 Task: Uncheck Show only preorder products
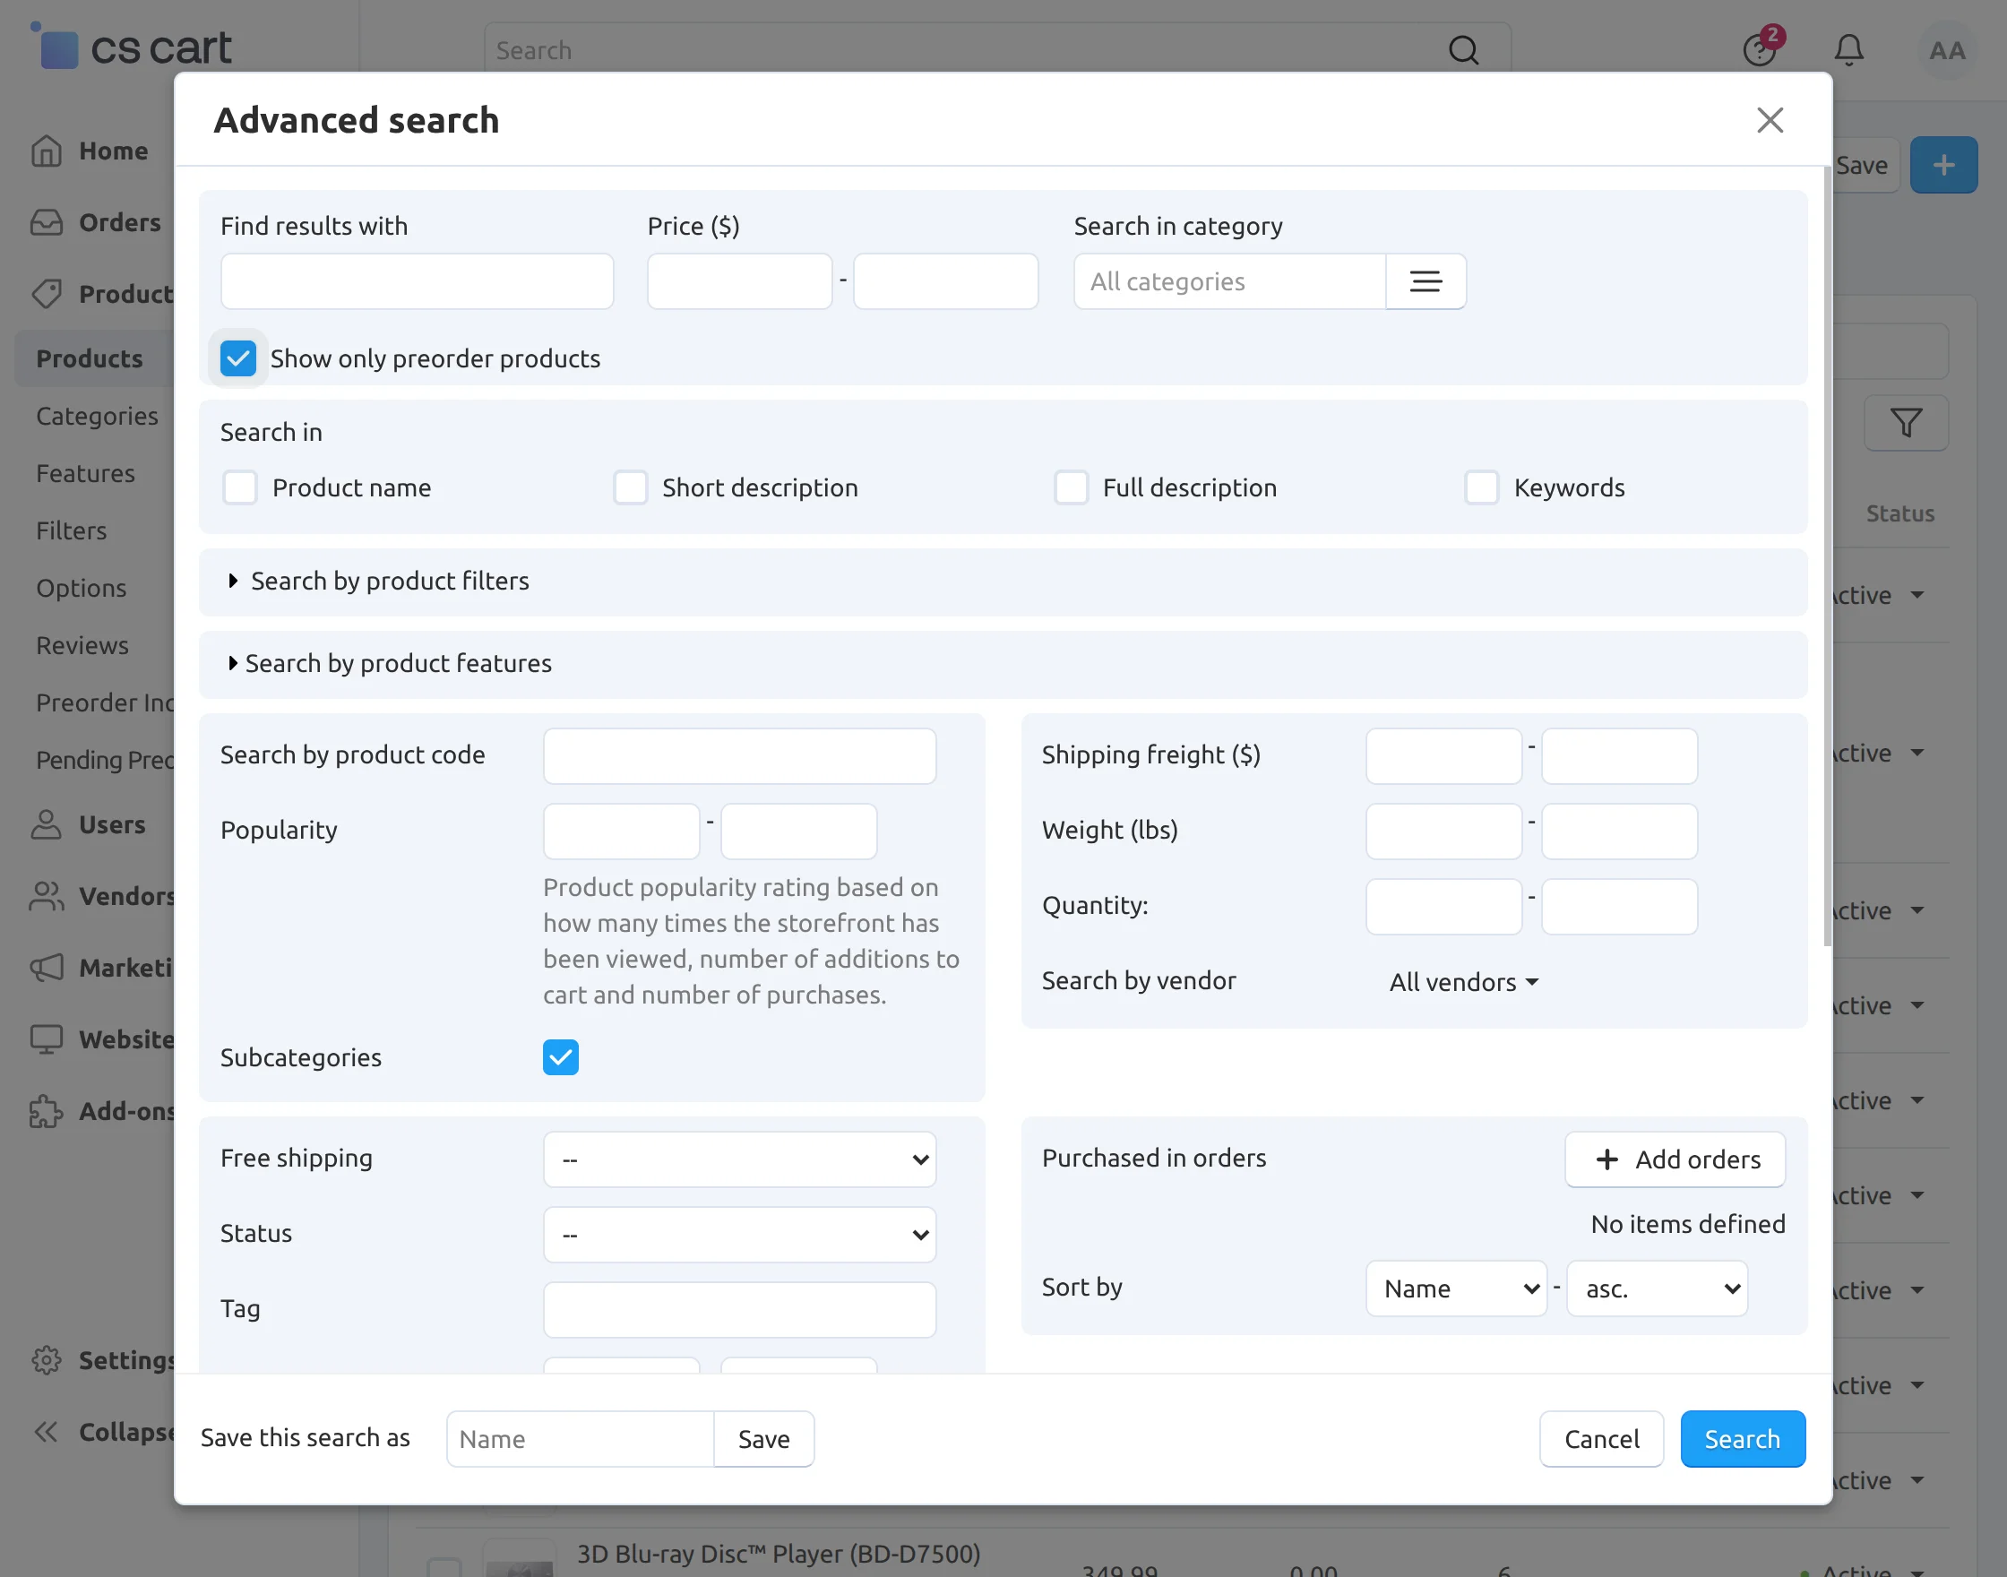click(238, 358)
